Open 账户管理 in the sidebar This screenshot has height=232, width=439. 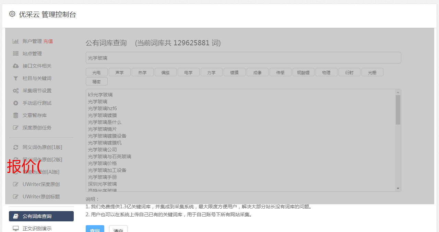(32, 41)
